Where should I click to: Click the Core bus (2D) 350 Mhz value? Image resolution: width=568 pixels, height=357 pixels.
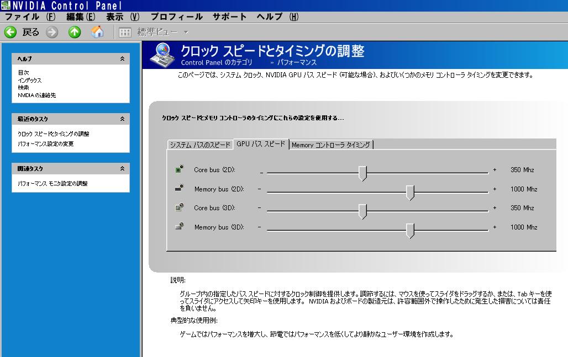point(522,169)
